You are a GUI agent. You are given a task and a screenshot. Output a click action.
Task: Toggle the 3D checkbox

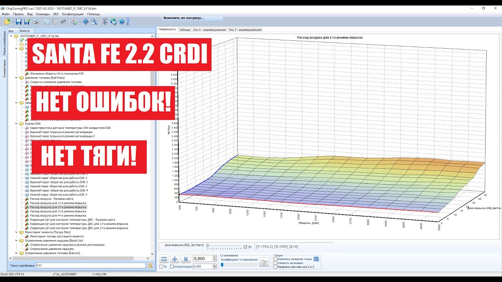pyautogui.click(x=246, y=247)
